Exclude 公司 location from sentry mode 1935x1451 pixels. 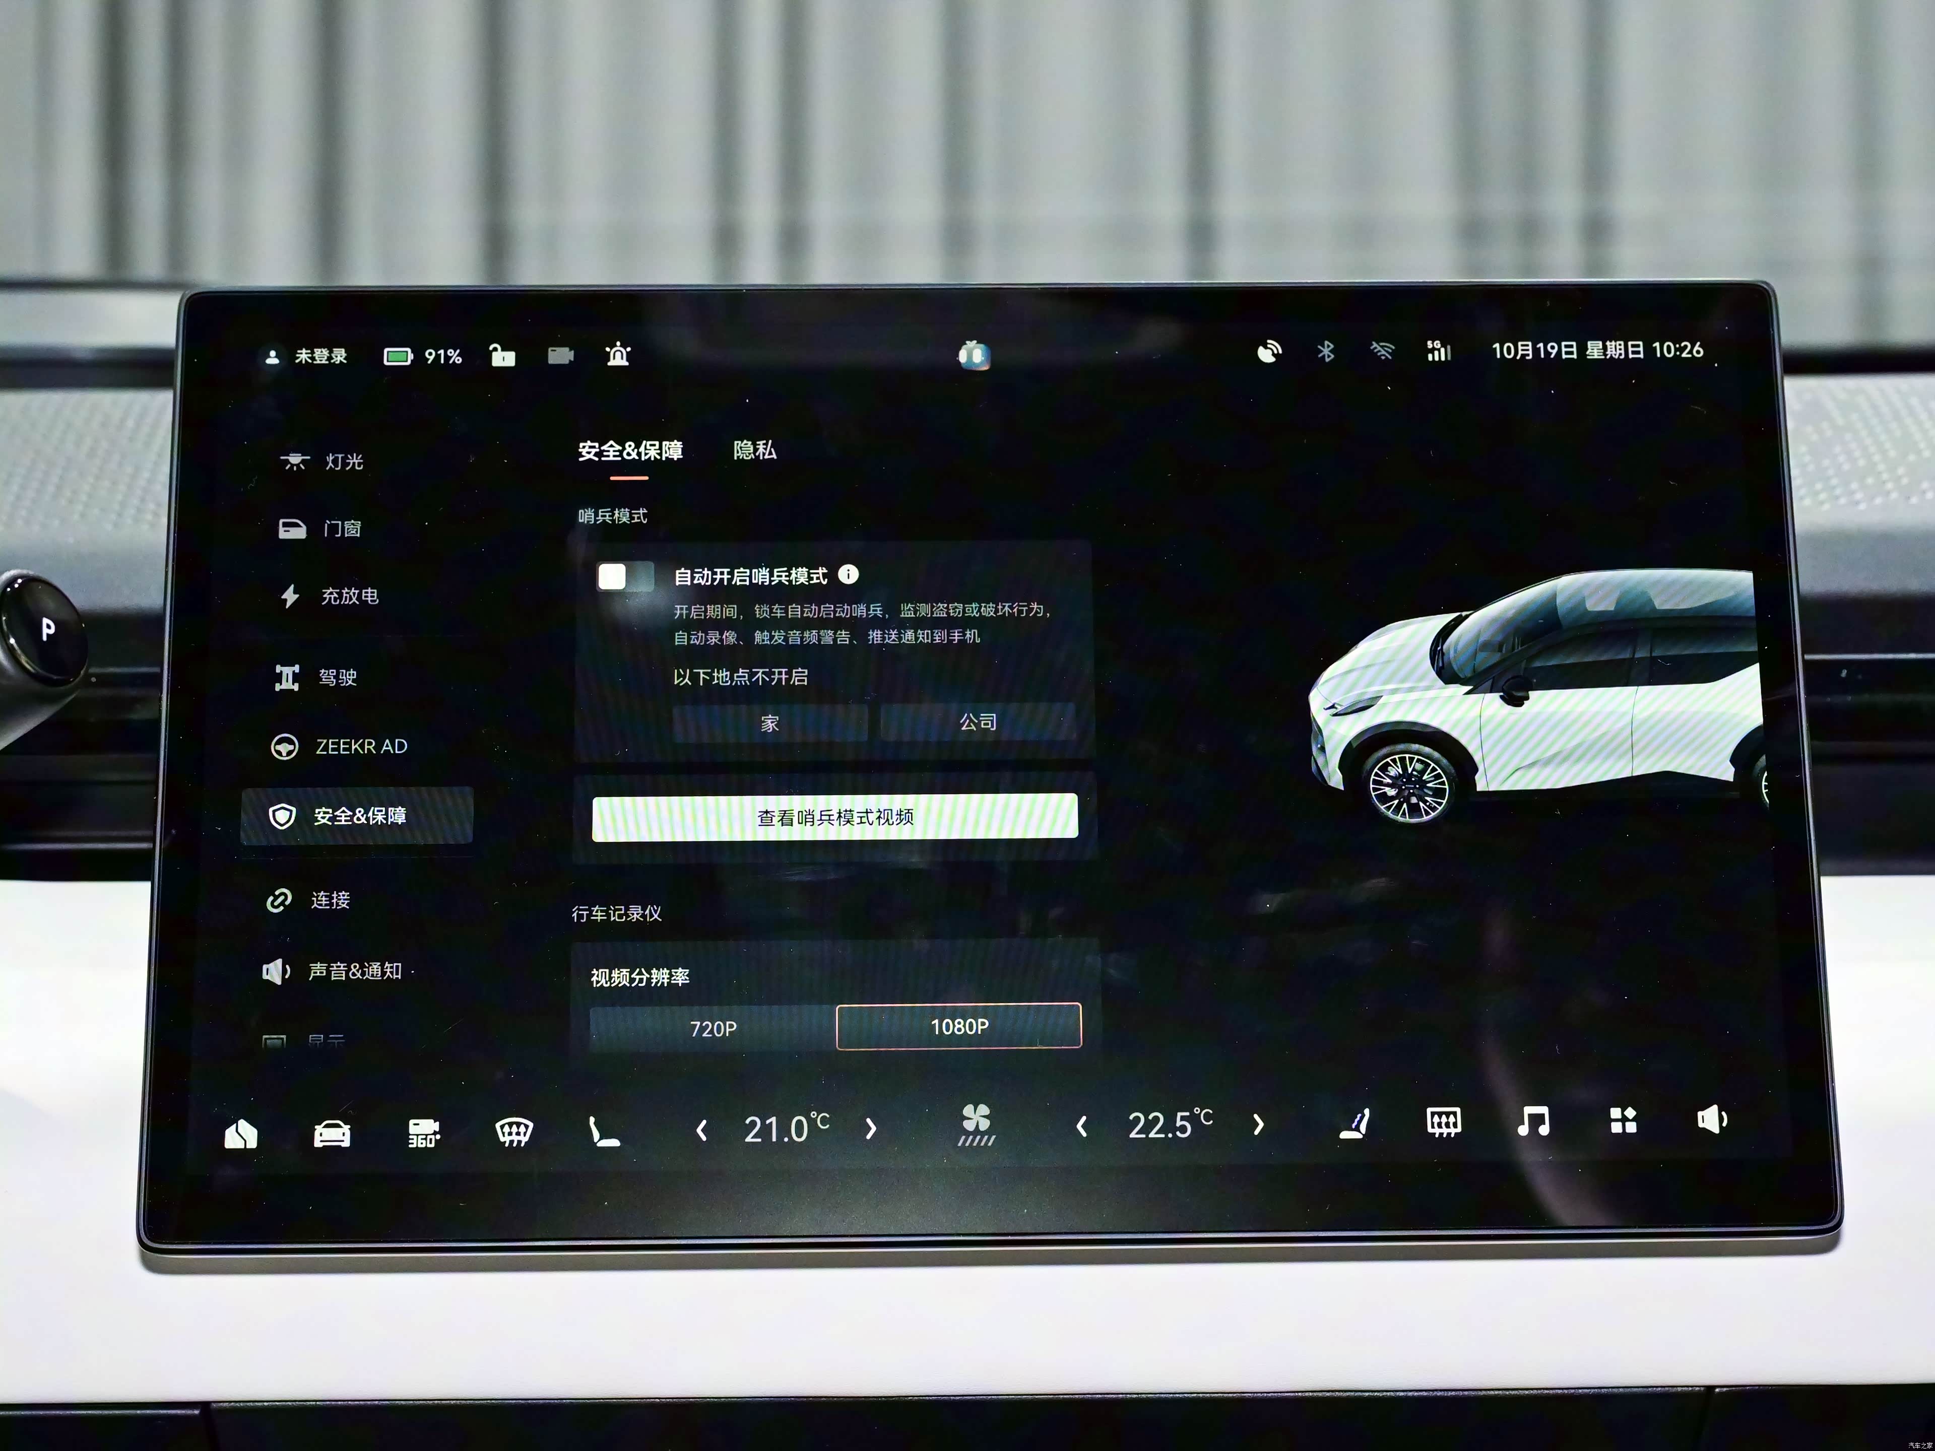pos(977,722)
